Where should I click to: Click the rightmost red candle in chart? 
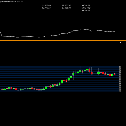coord(115,74)
